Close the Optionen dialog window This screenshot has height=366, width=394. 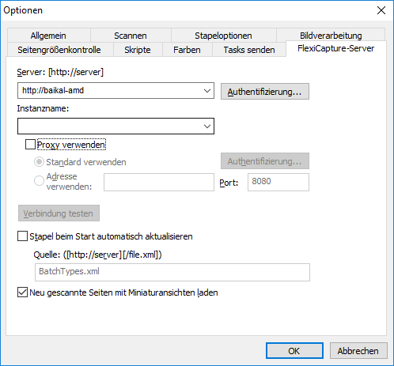381,10
